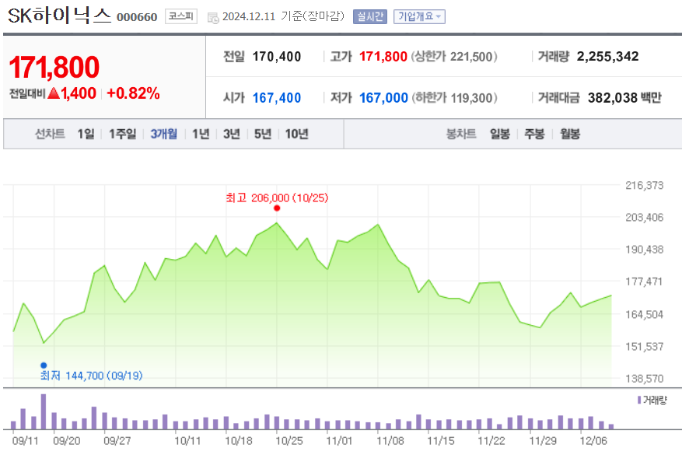
Task: Click the 12/06 date axis label
Action: (x=593, y=441)
